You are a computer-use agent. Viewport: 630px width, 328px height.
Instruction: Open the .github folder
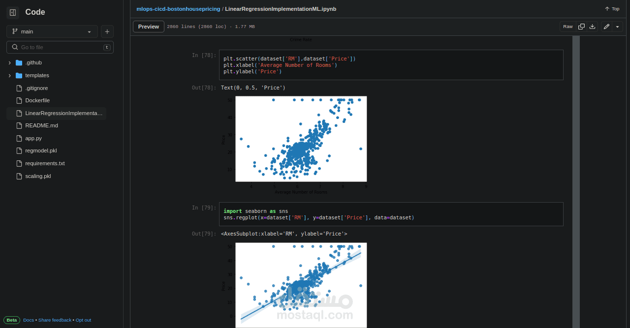33,62
